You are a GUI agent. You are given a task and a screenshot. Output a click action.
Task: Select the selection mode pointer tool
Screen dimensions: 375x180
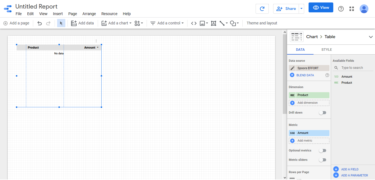pyautogui.click(x=61, y=23)
